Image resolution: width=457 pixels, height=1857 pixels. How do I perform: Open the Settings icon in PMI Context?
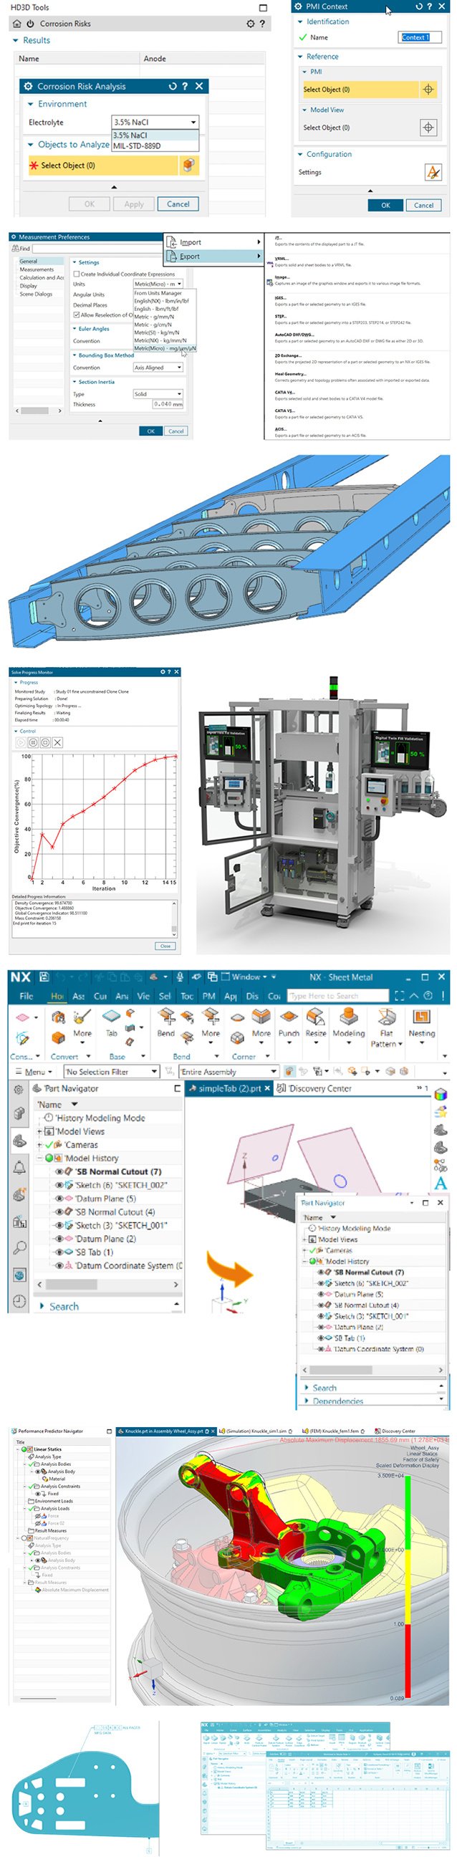click(433, 172)
